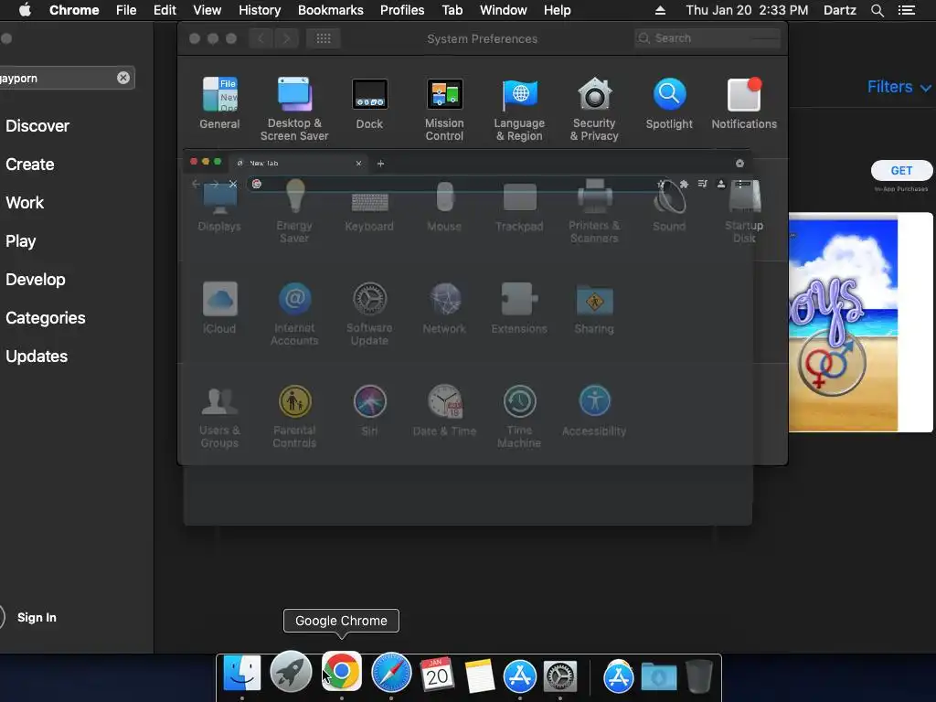Screen dimensions: 936x702
Task: Open Users & Groups preferences
Action: (x=219, y=416)
